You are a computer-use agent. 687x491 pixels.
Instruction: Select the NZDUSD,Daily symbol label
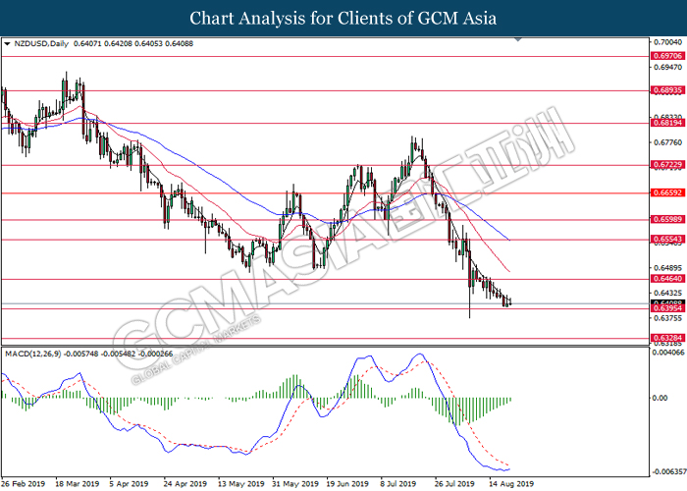(x=41, y=44)
